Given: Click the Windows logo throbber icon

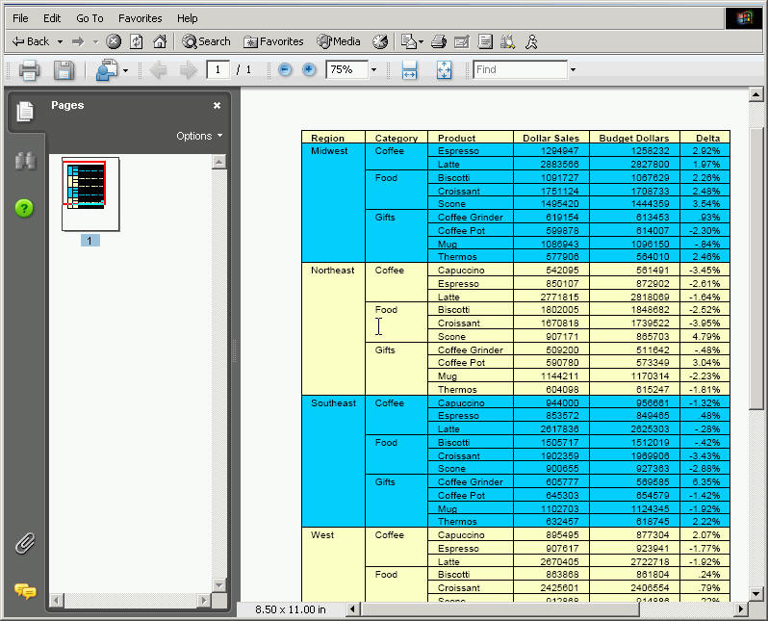Looking at the screenshot, I should (744, 18).
